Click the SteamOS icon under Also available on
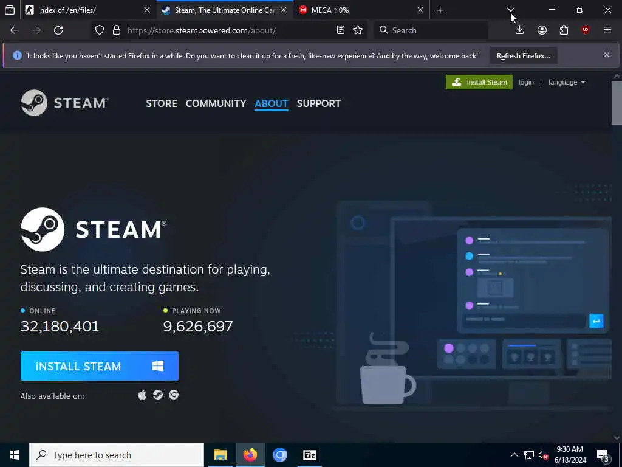Image resolution: width=622 pixels, height=467 pixels. (x=158, y=395)
